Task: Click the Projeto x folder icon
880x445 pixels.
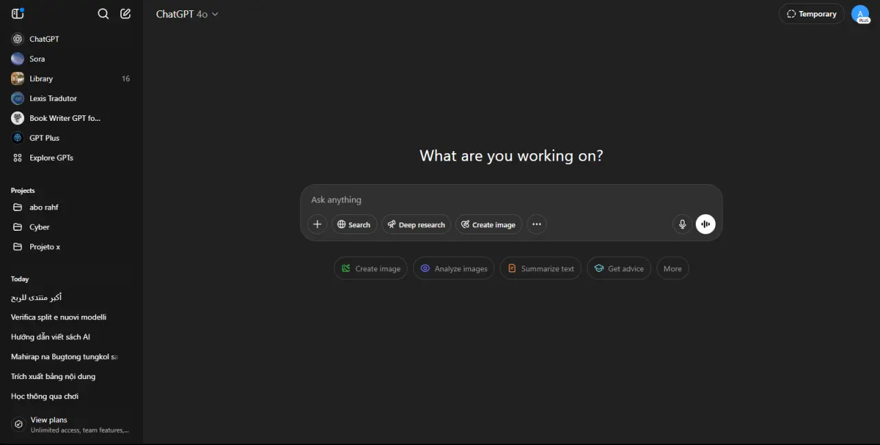Action: (18, 247)
